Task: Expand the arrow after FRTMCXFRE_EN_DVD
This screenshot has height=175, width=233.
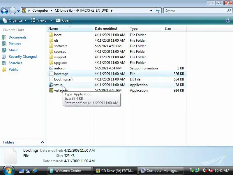Action: (112, 10)
